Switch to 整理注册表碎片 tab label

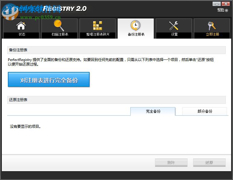pyautogui.click(x=98, y=34)
